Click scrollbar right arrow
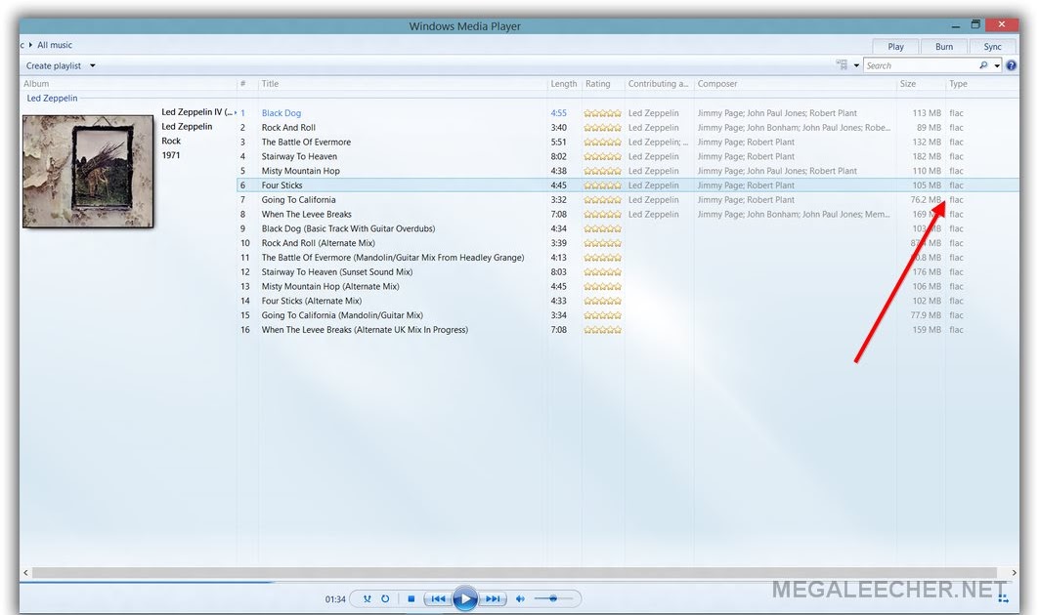This screenshot has width=1039, height=615. click(x=1014, y=573)
